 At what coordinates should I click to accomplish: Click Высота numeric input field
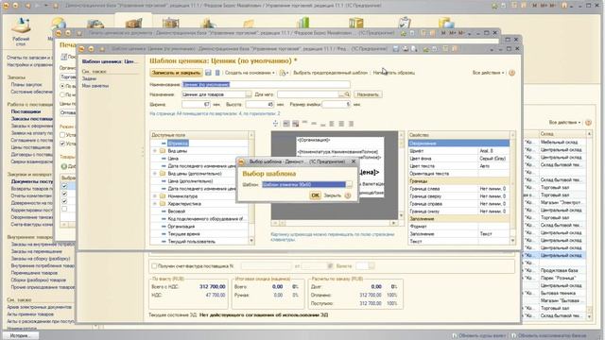point(260,105)
